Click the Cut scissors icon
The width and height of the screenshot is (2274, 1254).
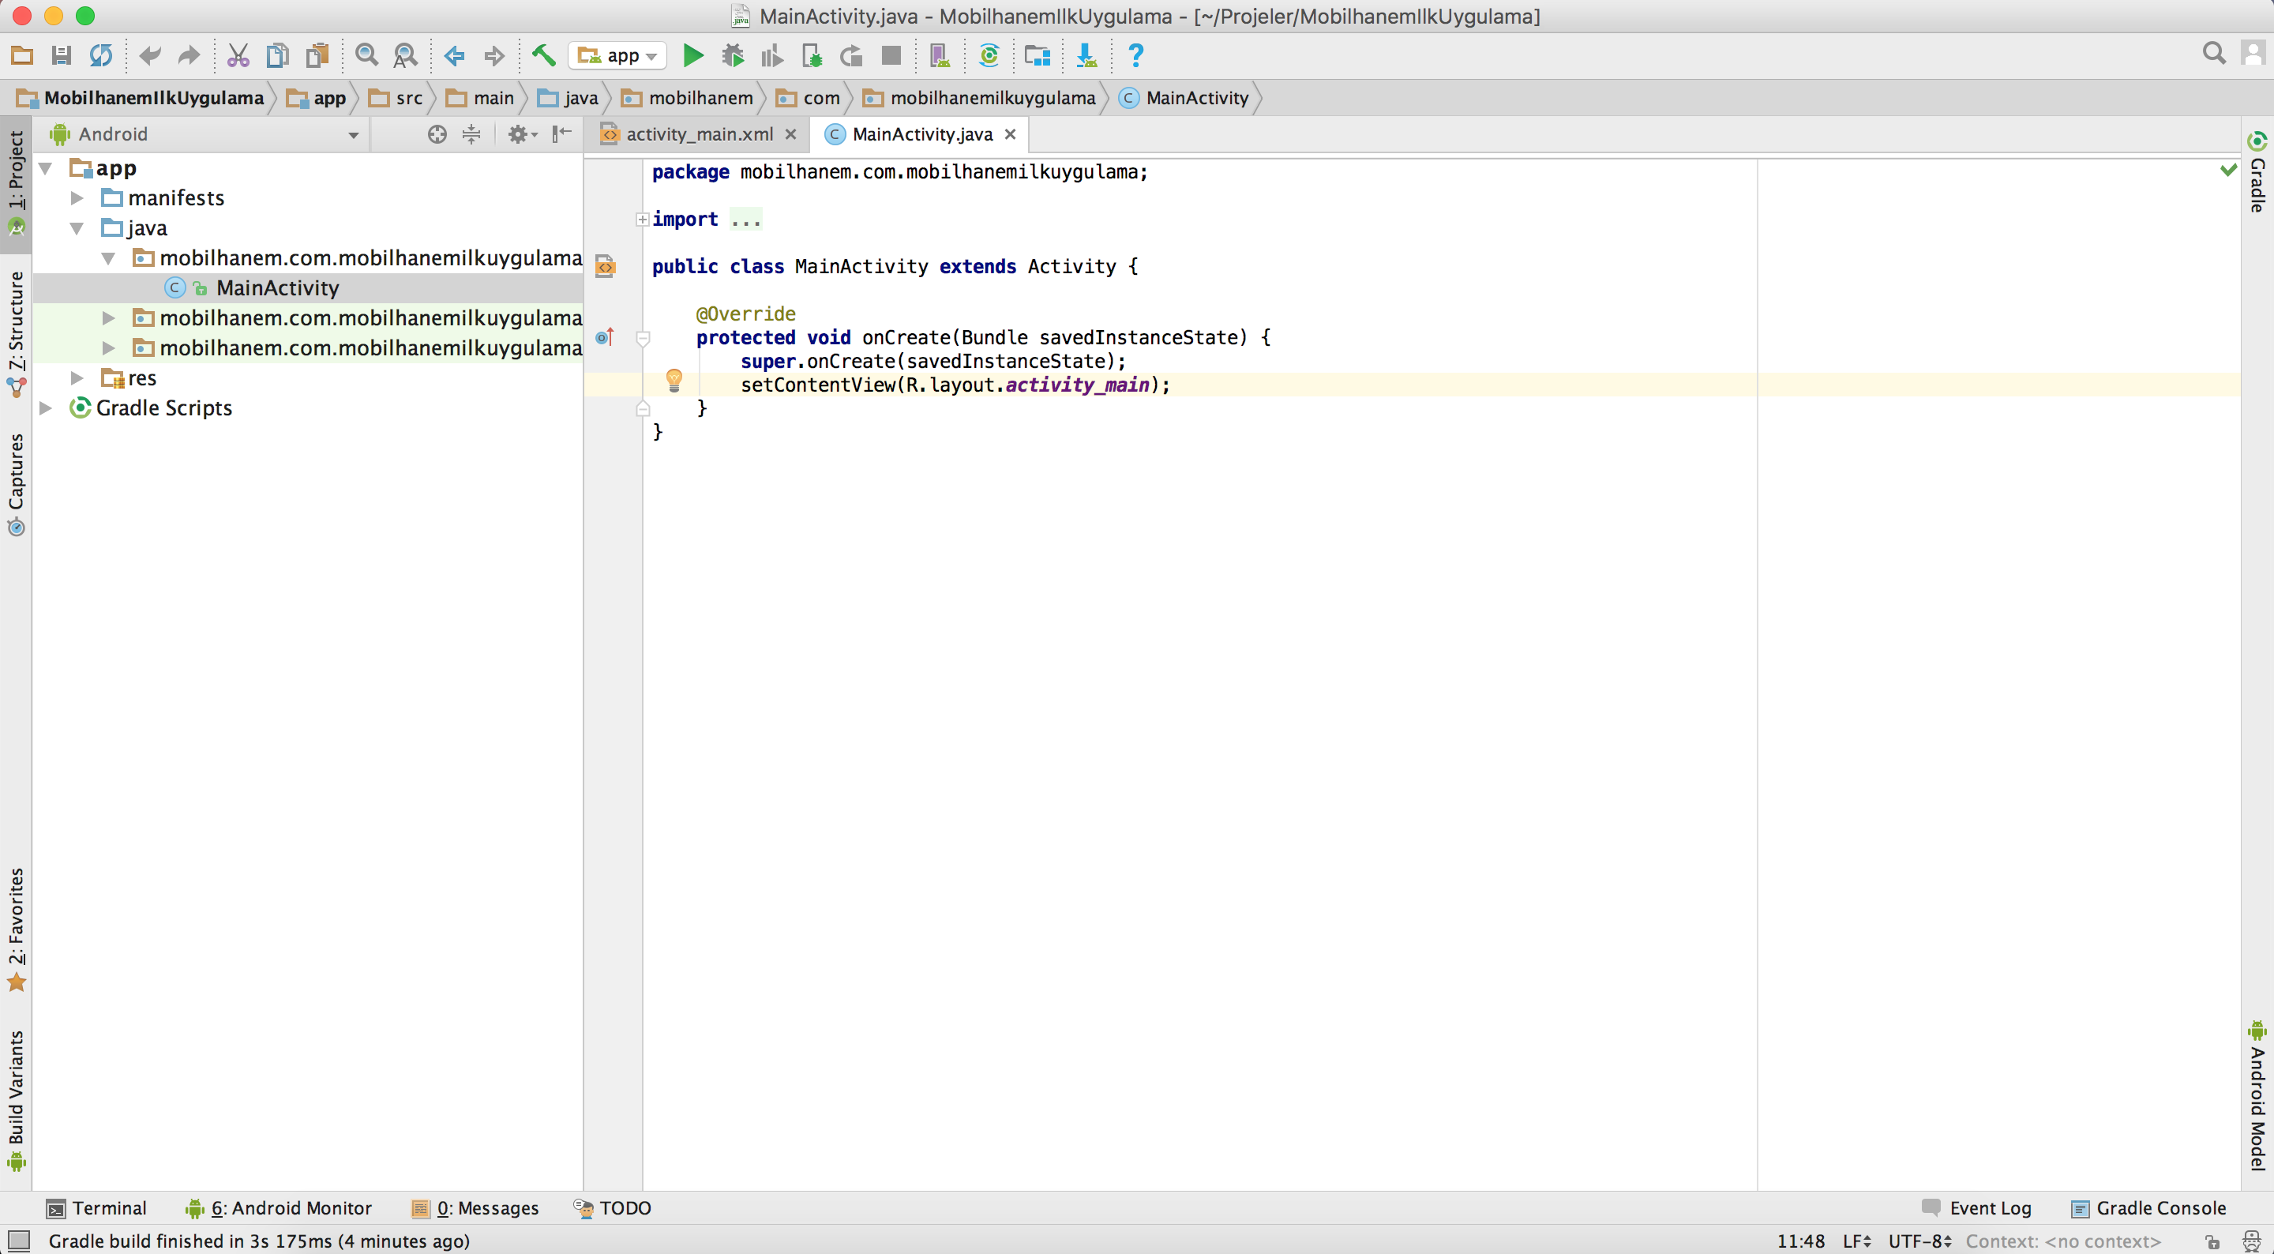pos(238,55)
